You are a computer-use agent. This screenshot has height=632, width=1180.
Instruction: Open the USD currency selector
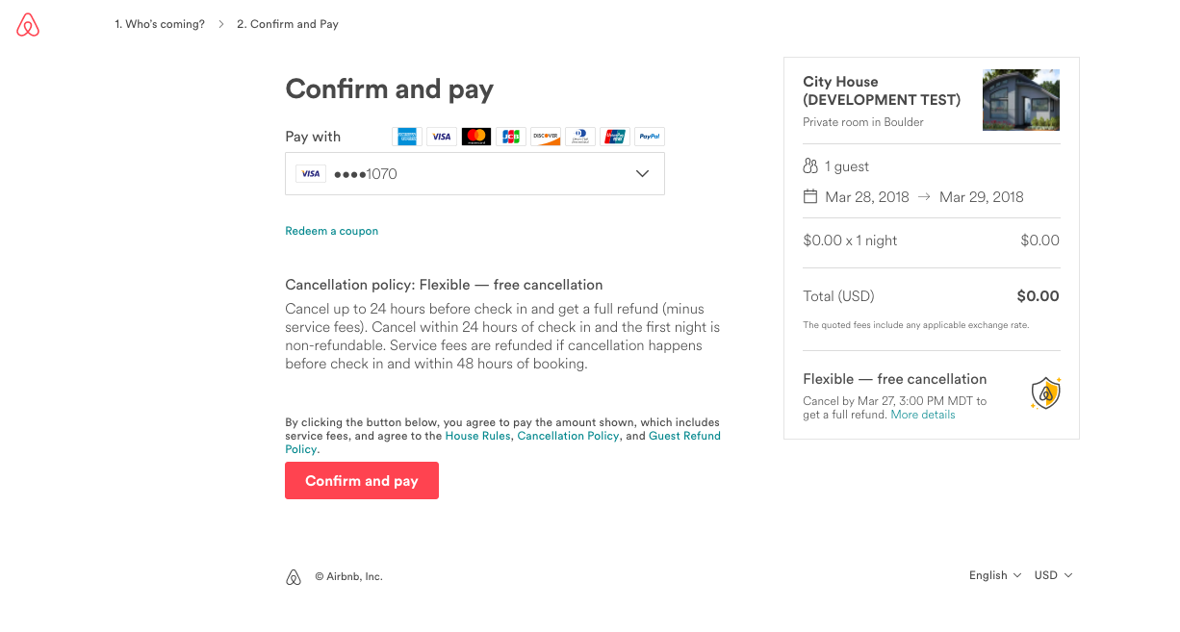(x=1053, y=575)
